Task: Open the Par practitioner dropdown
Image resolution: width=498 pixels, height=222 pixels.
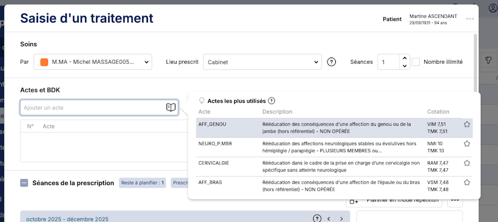Action: coord(93,62)
